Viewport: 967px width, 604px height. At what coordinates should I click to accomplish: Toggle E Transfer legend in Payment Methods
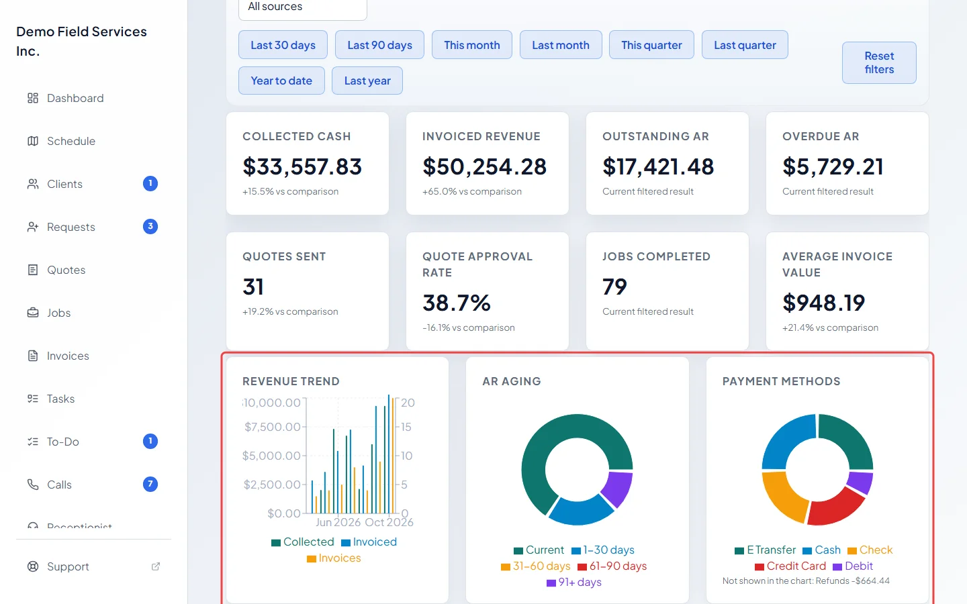click(766, 550)
